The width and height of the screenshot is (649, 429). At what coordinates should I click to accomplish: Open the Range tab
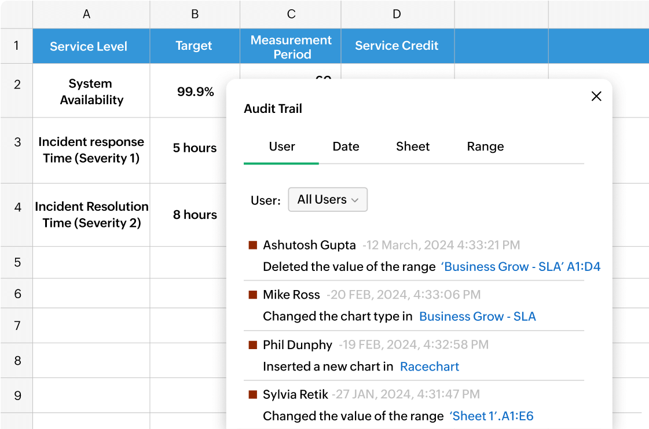click(485, 147)
